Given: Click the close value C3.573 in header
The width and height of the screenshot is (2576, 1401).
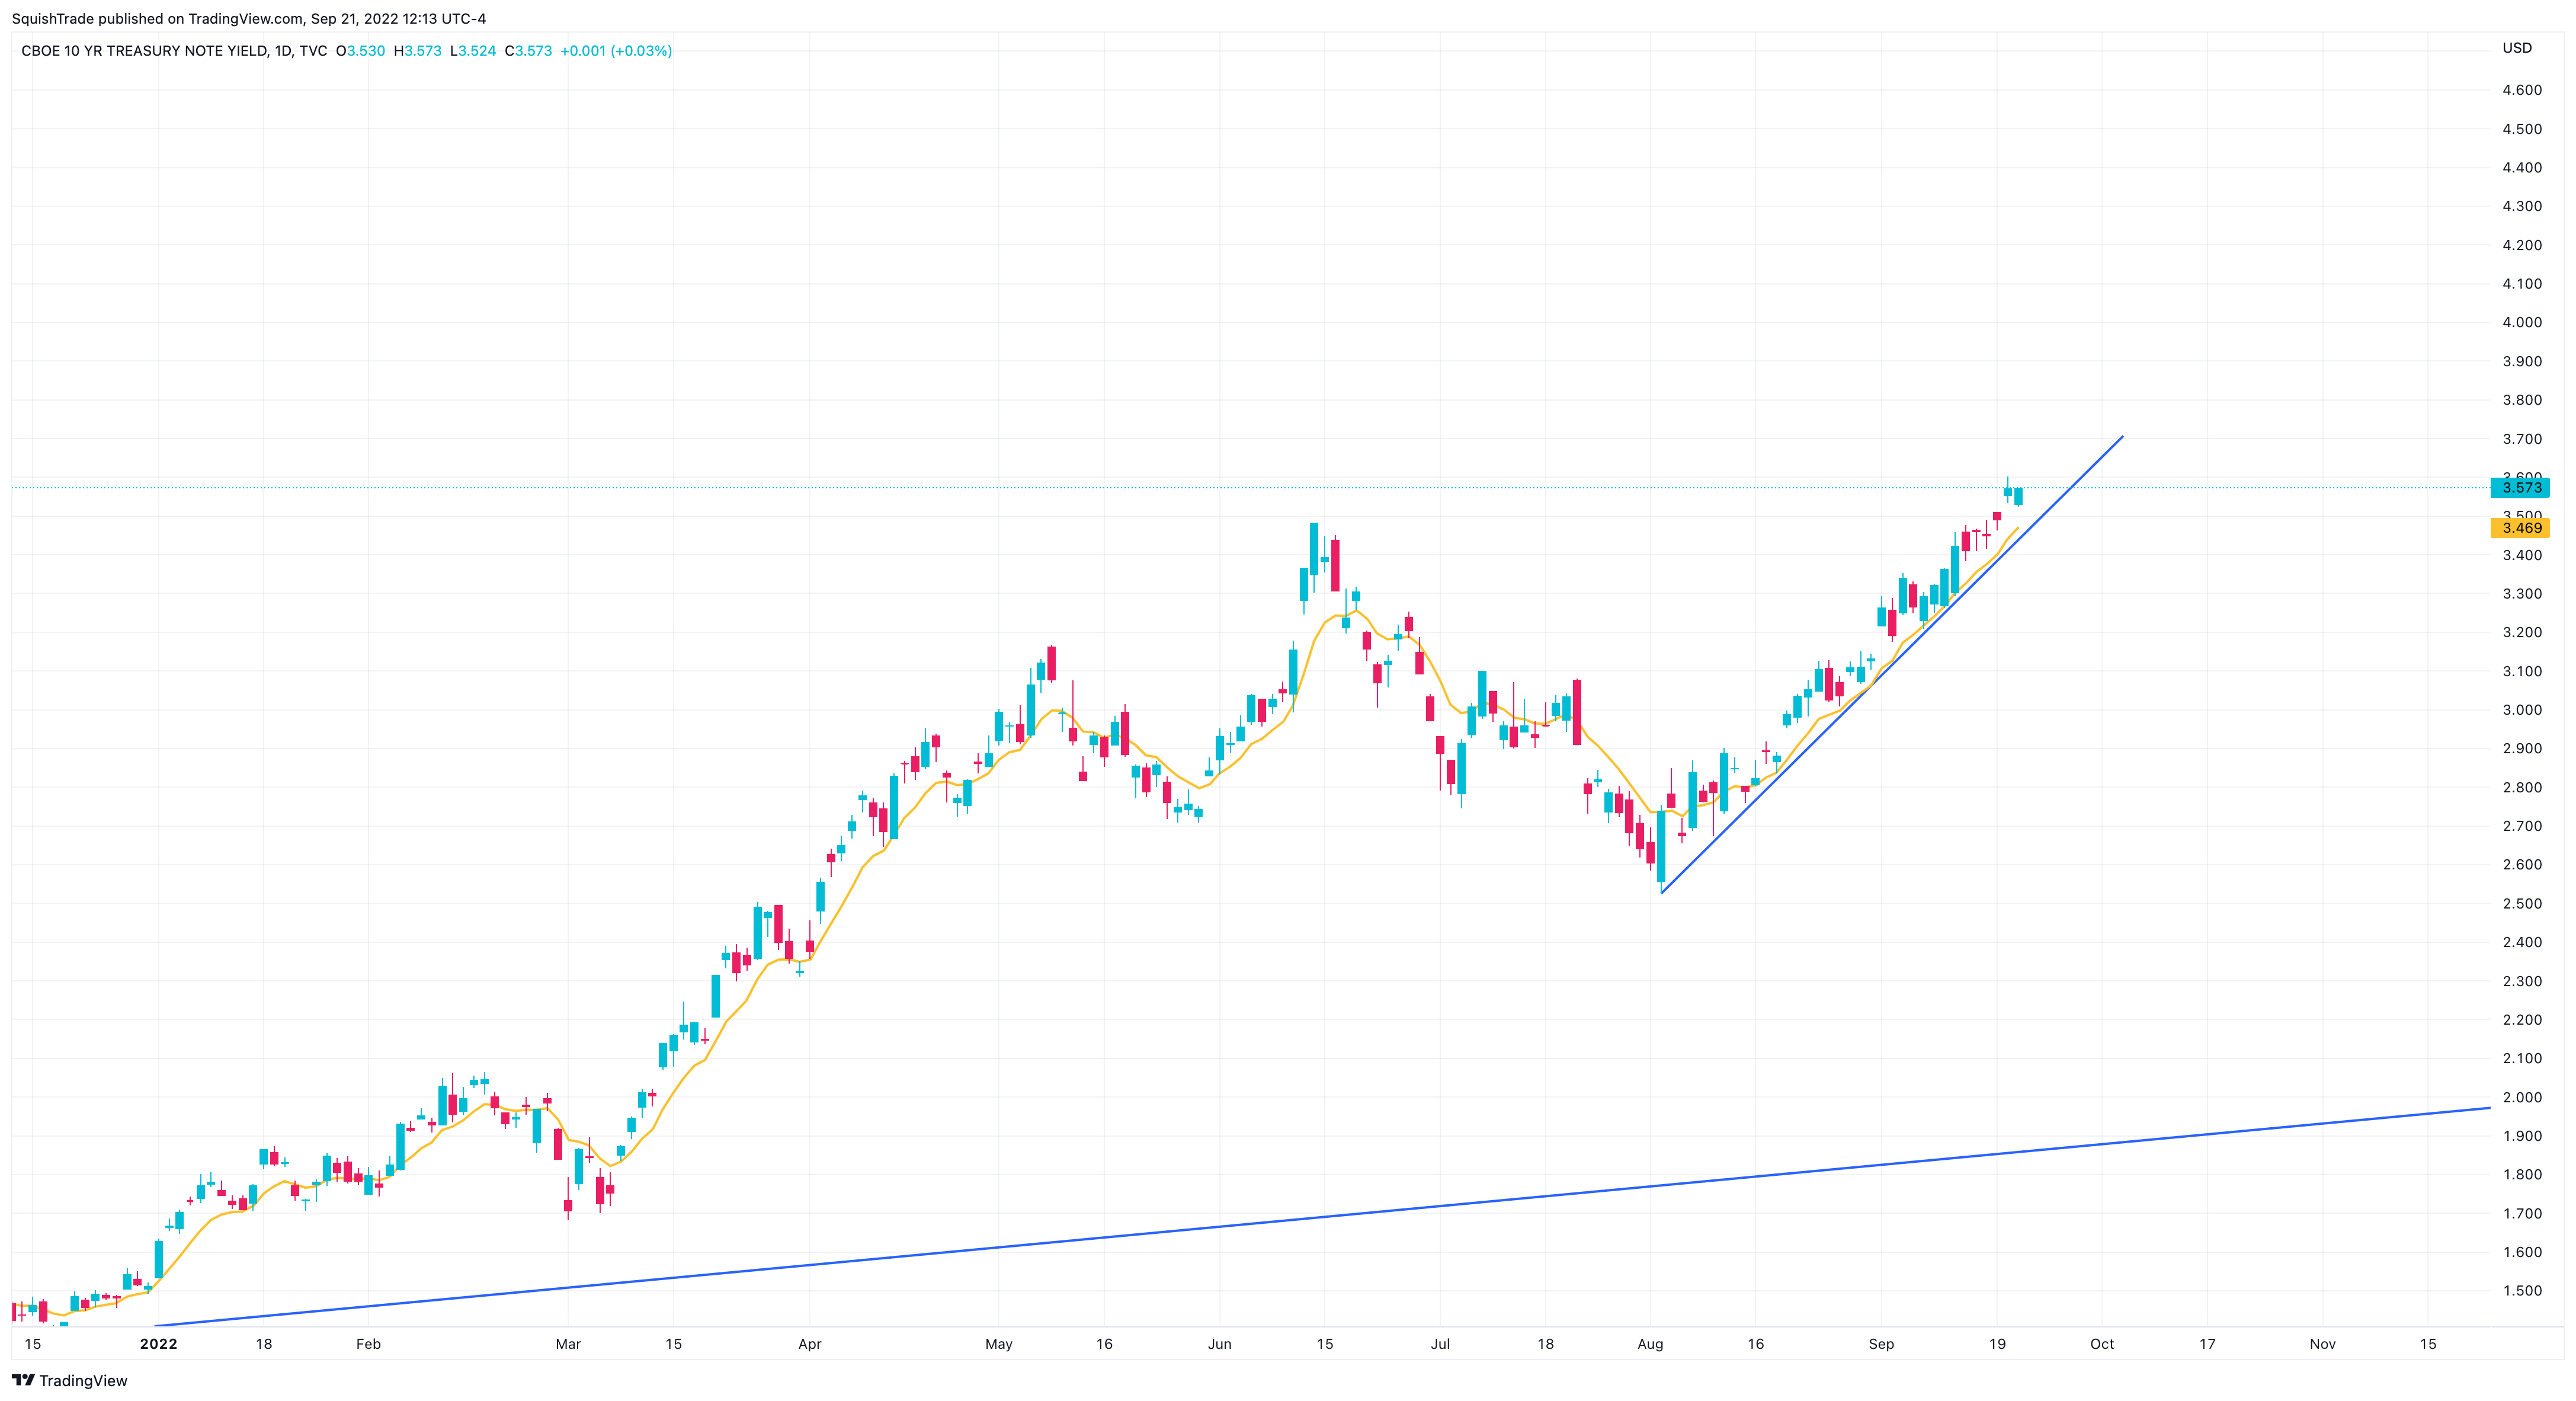Looking at the screenshot, I should tap(528, 51).
